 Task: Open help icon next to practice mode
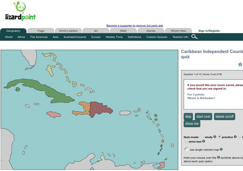pos(235,137)
